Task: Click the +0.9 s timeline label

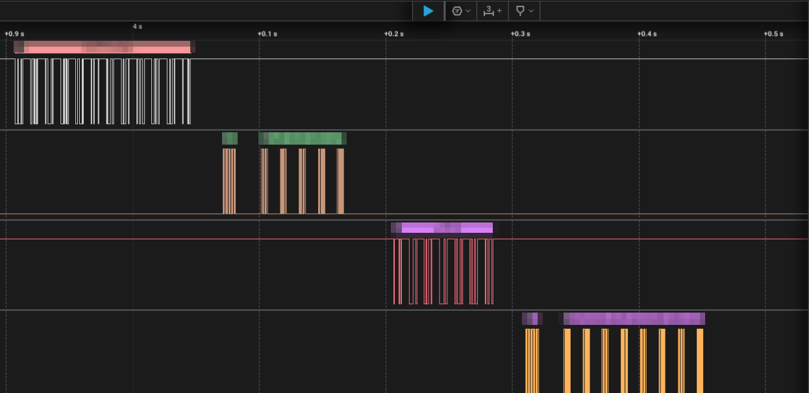Action: coord(14,34)
